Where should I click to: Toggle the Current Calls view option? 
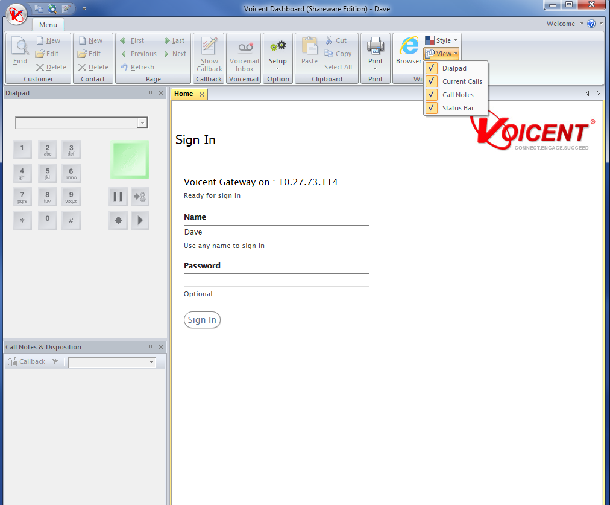coord(462,81)
